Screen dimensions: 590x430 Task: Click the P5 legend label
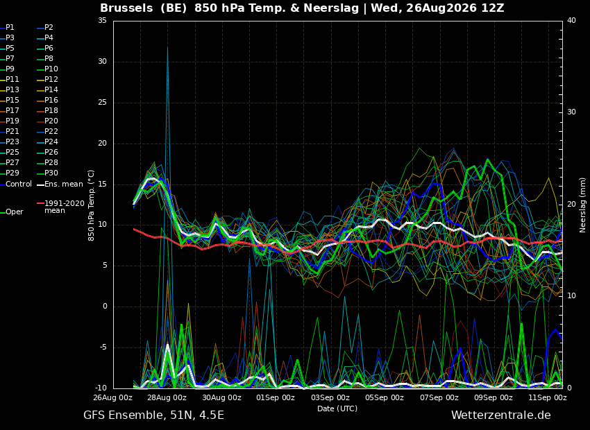click(10, 48)
